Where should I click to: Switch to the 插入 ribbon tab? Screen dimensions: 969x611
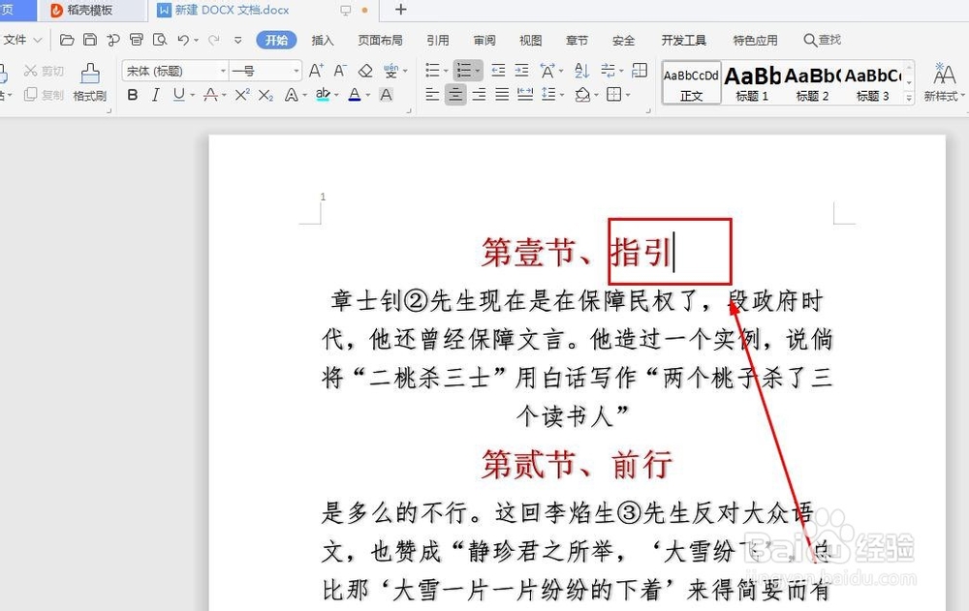[x=323, y=40]
